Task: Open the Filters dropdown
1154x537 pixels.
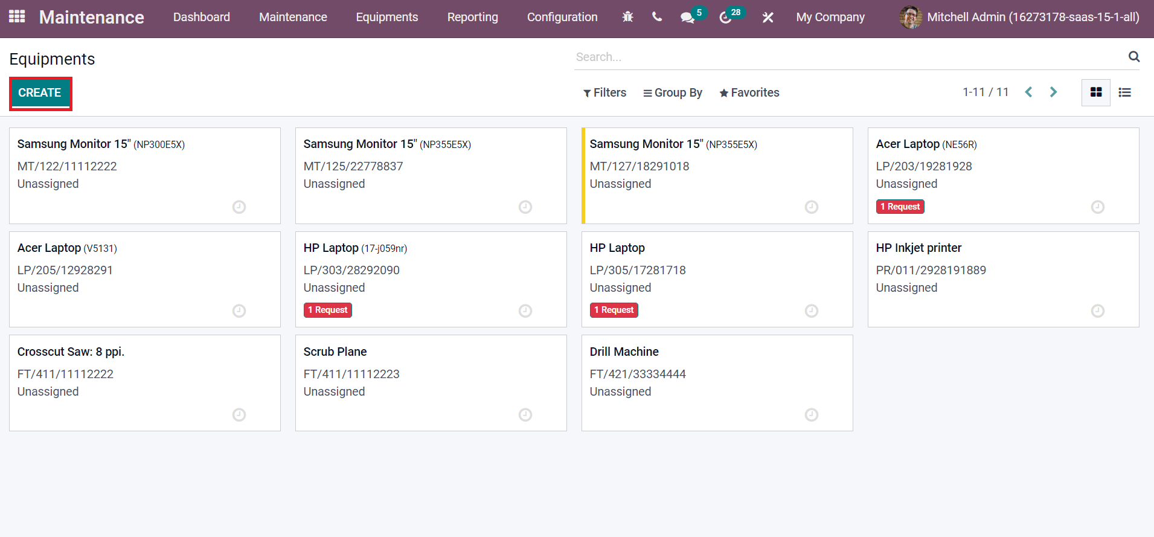Action: (604, 92)
